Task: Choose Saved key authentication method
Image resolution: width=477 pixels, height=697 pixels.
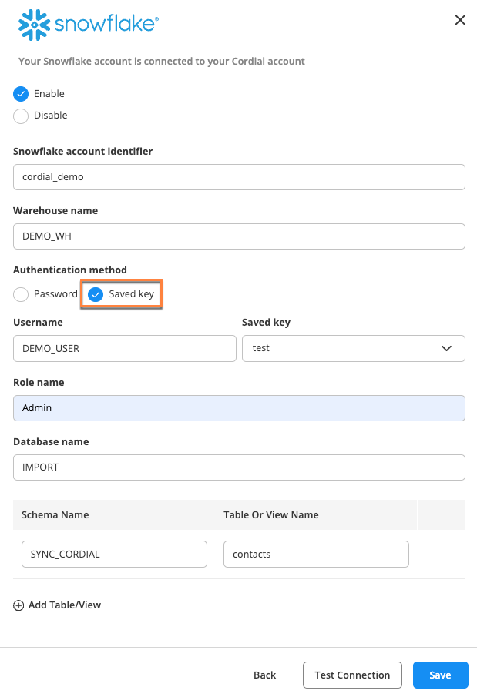Action: (96, 294)
